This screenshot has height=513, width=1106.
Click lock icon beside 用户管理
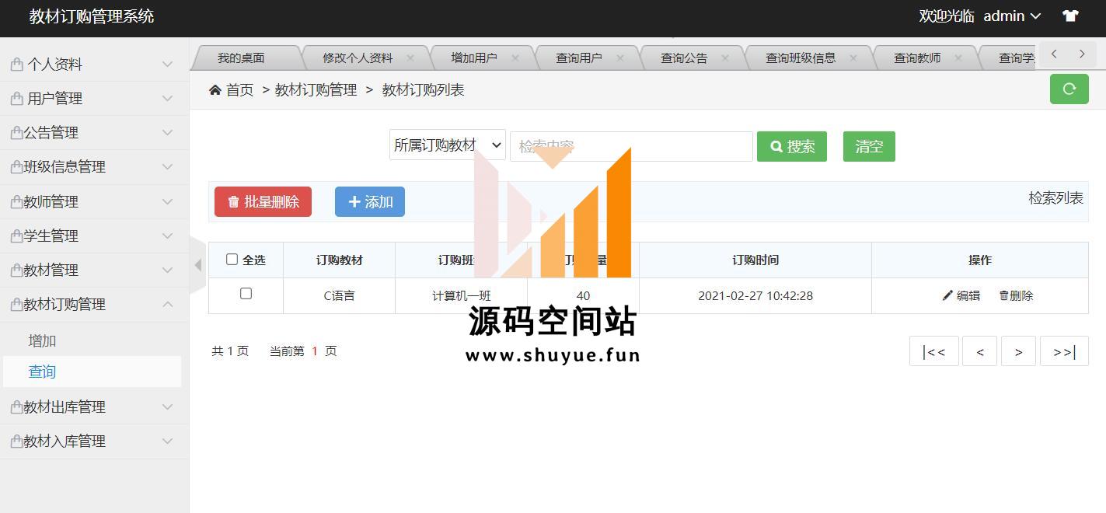pos(17,99)
